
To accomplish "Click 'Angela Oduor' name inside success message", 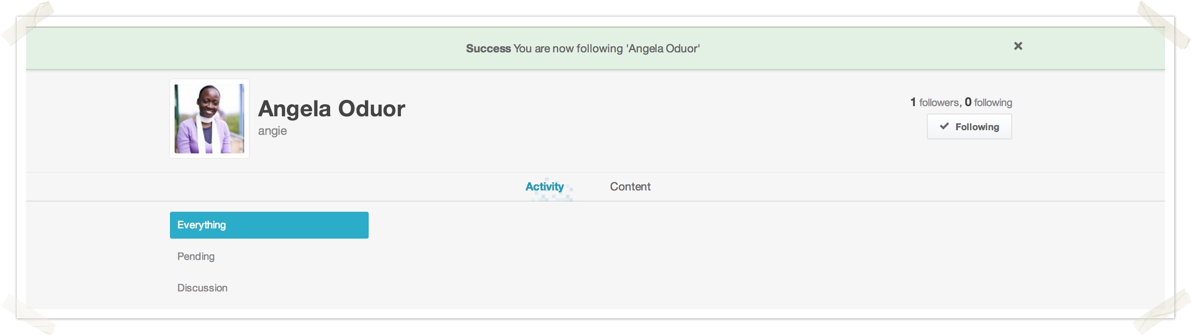I will pos(663,49).
